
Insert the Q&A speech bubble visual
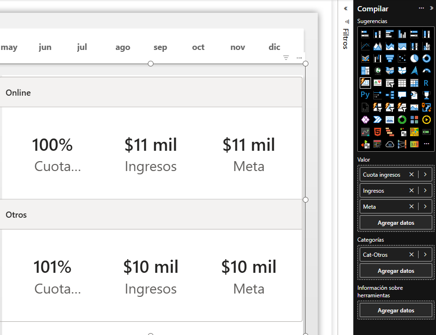pyautogui.click(x=402, y=95)
